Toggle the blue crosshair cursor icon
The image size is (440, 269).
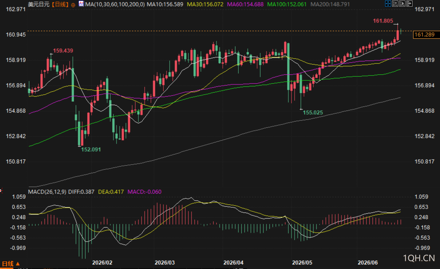coord(388,4)
